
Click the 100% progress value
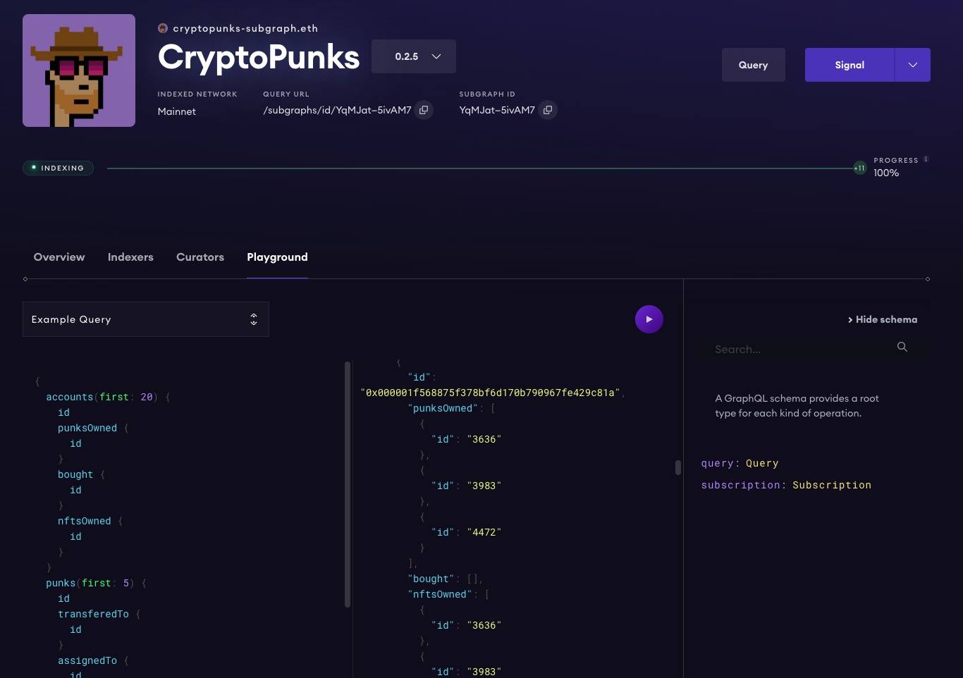pos(886,173)
